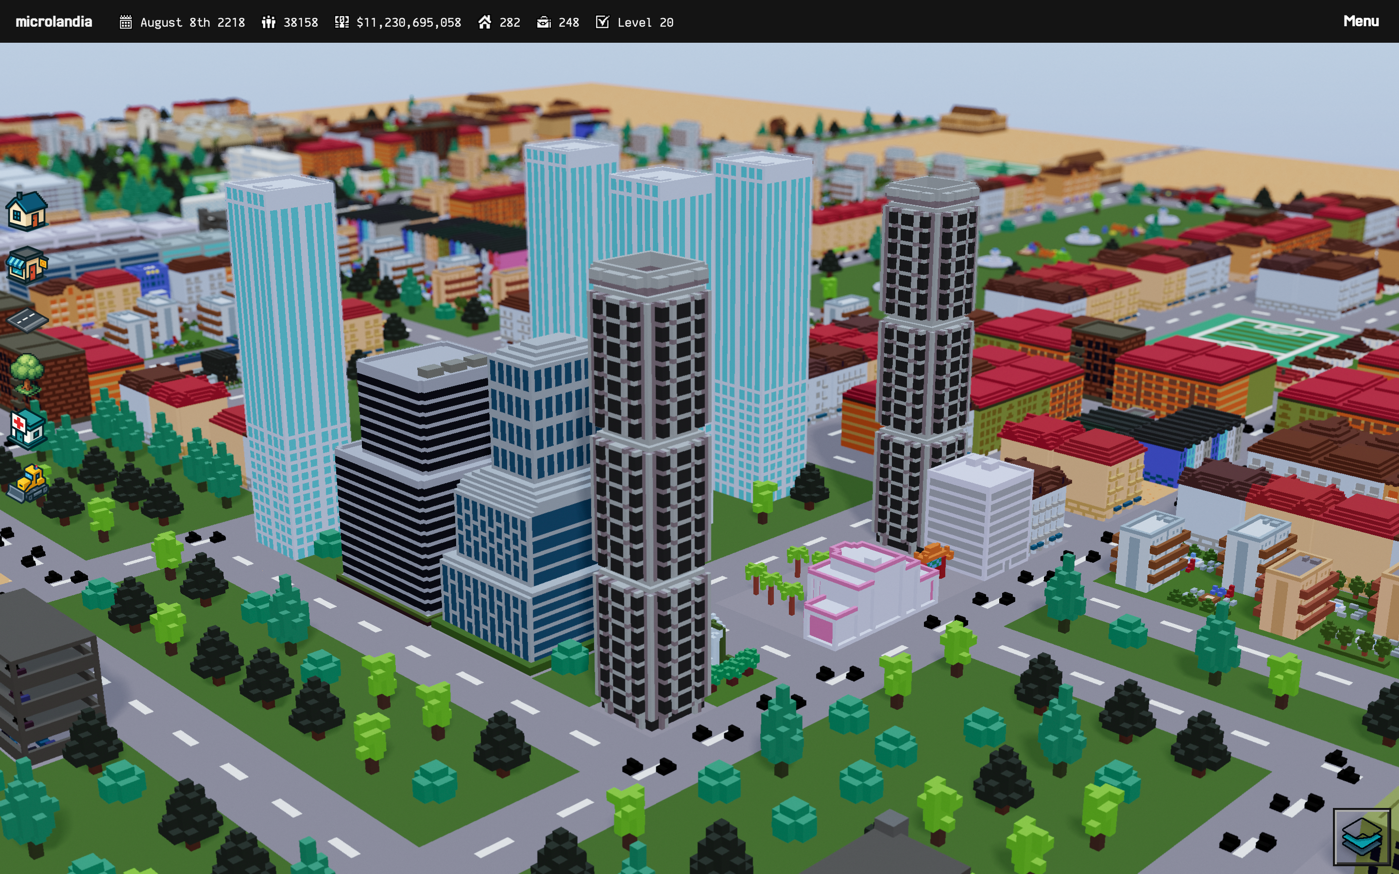The width and height of the screenshot is (1399, 874).
Task: Select the residential house build tool
Action: click(x=27, y=211)
